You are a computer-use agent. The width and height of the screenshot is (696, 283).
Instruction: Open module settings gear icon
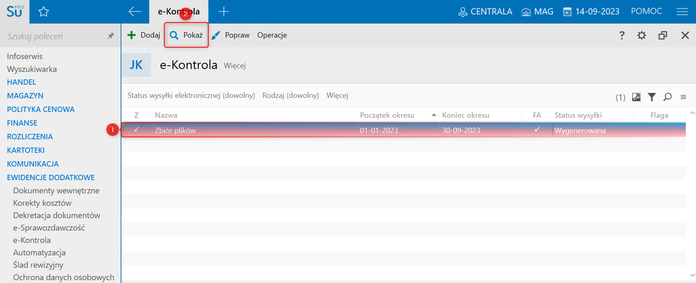642,35
